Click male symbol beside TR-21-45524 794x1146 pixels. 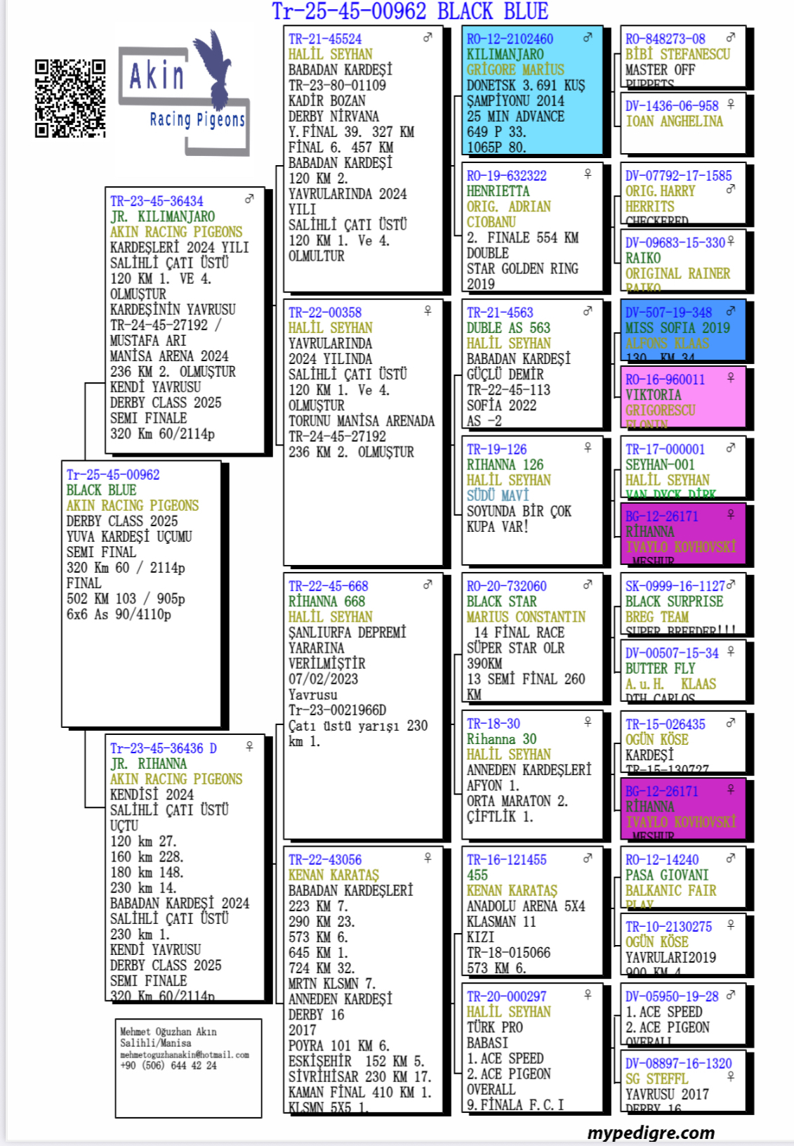click(x=428, y=38)
